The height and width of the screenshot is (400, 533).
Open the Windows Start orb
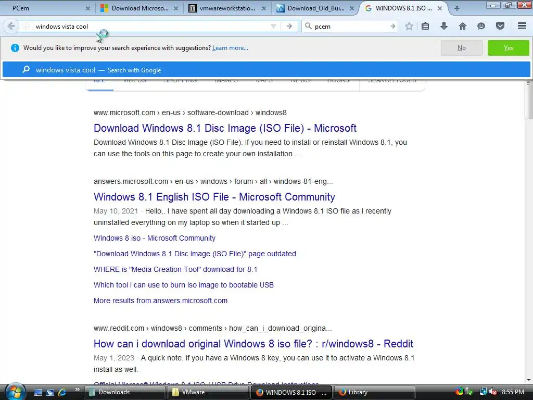(x=15, y=392)
